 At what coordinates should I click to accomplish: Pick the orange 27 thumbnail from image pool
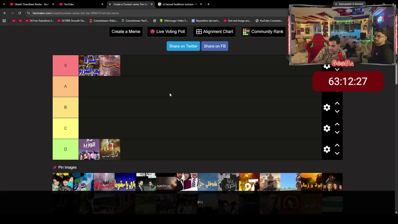[249, 182]
